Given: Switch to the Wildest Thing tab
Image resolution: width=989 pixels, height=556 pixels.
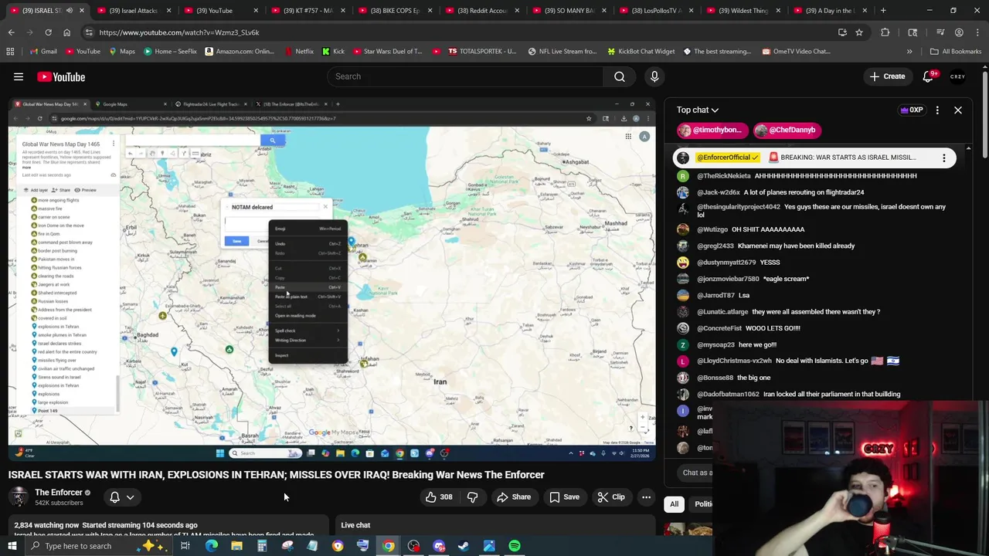Looking at the screenshot, I should (744, 11).
